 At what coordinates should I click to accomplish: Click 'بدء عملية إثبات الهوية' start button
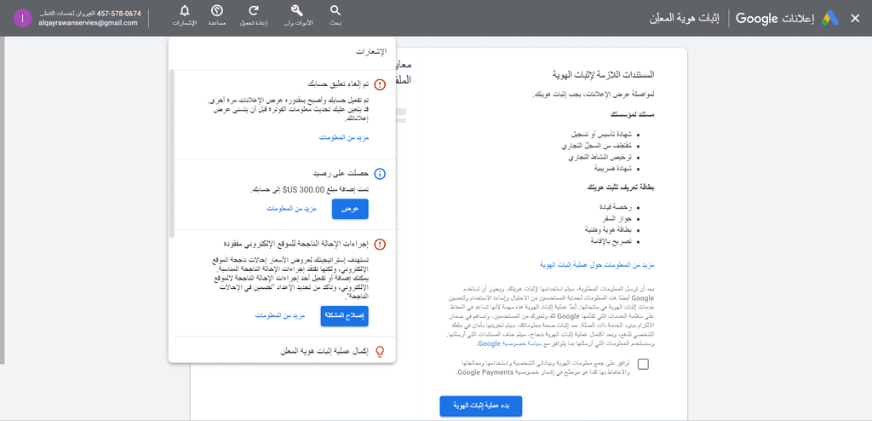click(481, 406)
